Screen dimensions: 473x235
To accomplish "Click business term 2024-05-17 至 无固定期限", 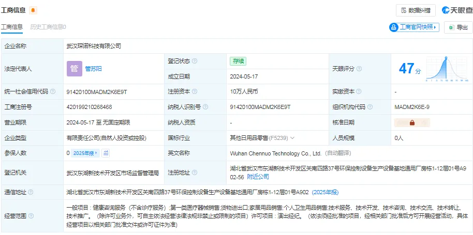I will pos(98,122).
